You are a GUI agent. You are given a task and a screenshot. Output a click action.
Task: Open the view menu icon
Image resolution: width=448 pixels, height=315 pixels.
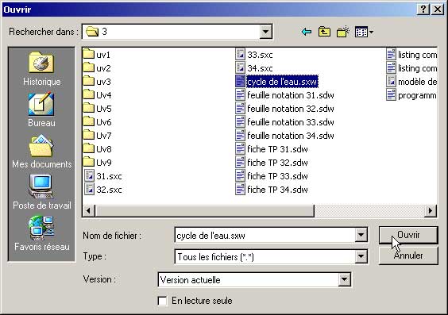(x=364, y=32)
